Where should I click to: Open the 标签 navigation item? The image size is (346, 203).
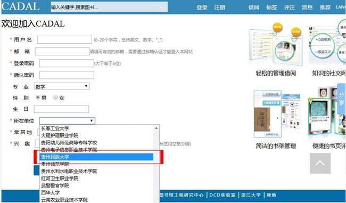(x=271, y=7)
